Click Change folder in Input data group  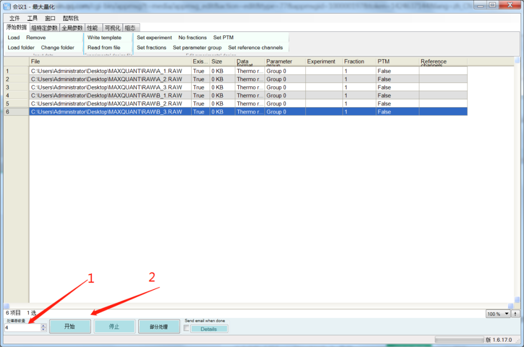[x=59, y=47]
